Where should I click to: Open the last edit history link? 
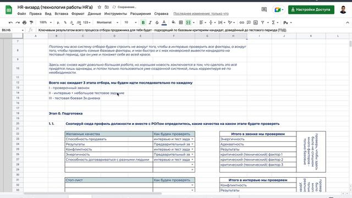(201, 14)
